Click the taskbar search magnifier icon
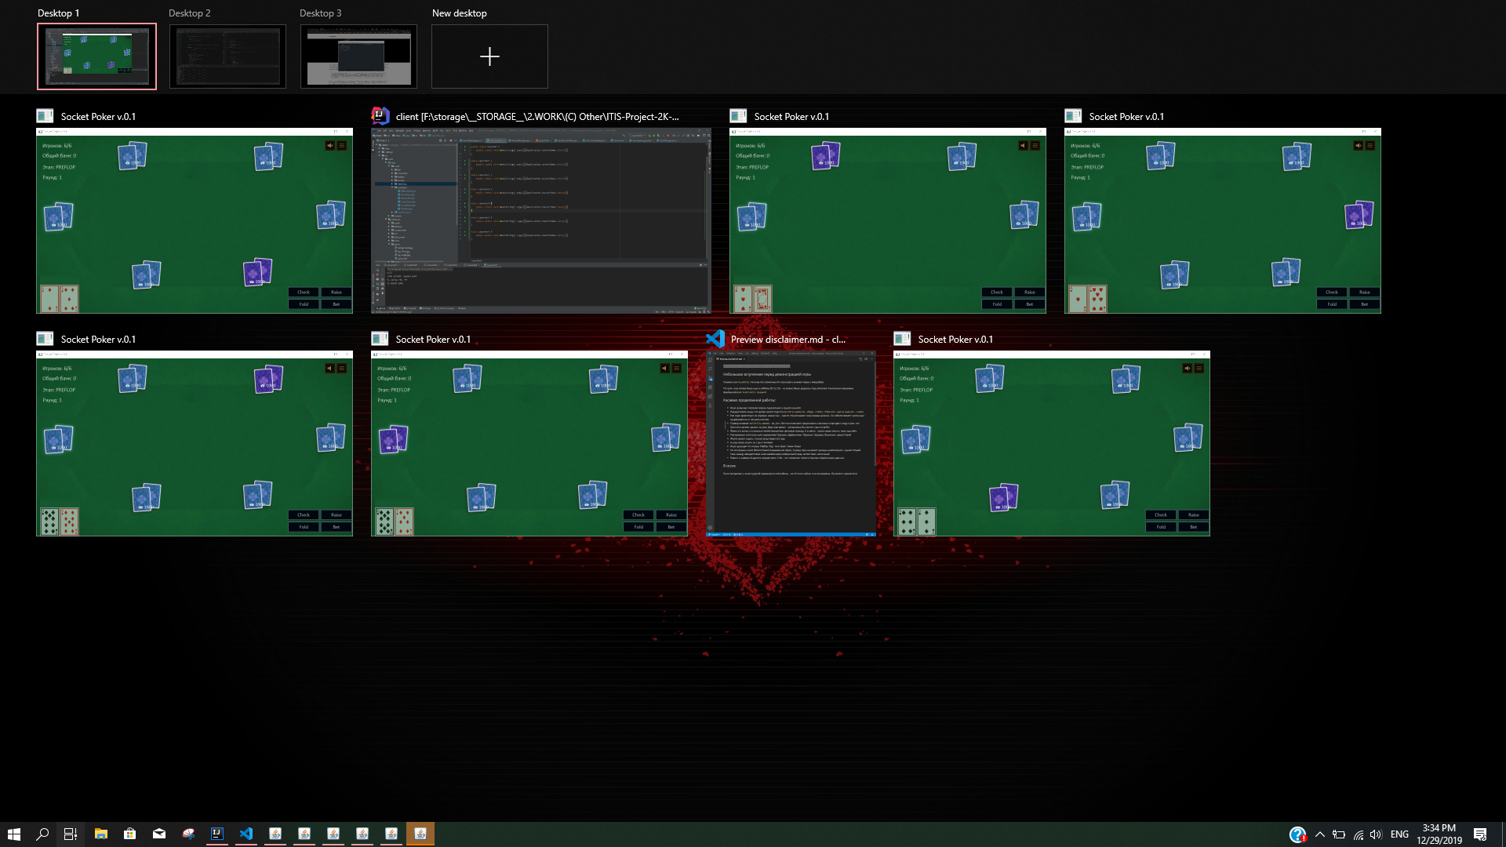1506x847 pixels. 42,834
